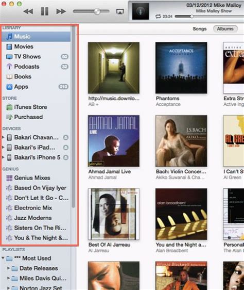Click the podcast artwork thumbnail in player
The width and height of the screenshot is (244, 290).
tap(141, 11)
